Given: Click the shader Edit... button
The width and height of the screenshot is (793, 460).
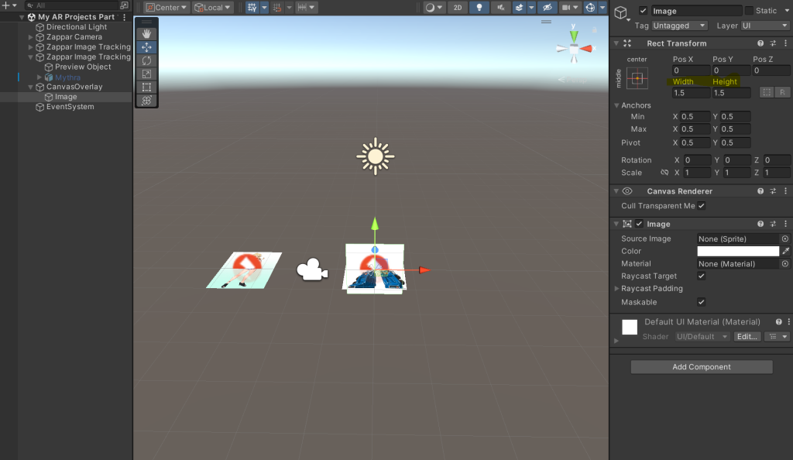Looking at the screenshot, I should point(747,337).
